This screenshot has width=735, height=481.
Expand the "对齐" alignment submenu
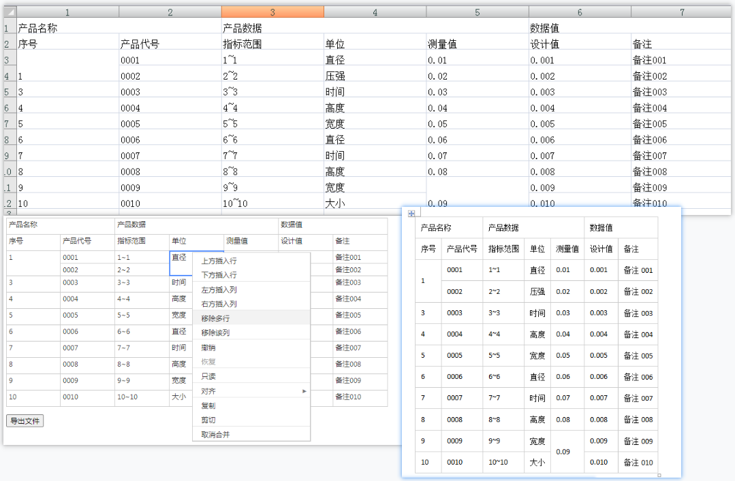pyautogui.click(x=218, y=392)
